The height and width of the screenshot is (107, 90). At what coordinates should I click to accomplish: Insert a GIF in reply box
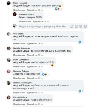81,26
